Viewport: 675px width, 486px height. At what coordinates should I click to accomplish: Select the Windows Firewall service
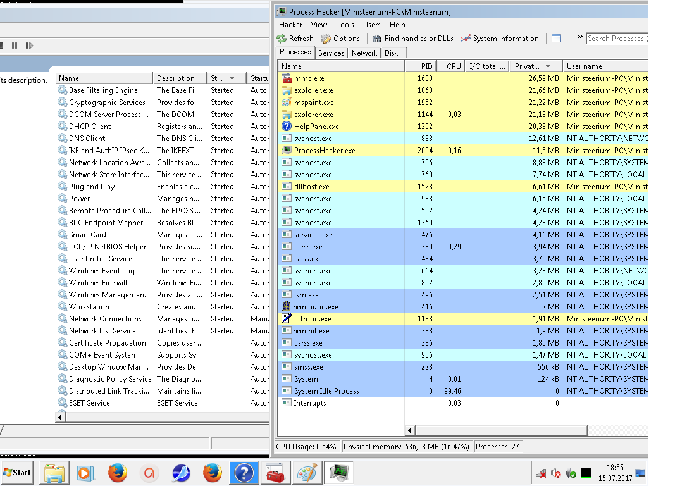coord(98,283)
